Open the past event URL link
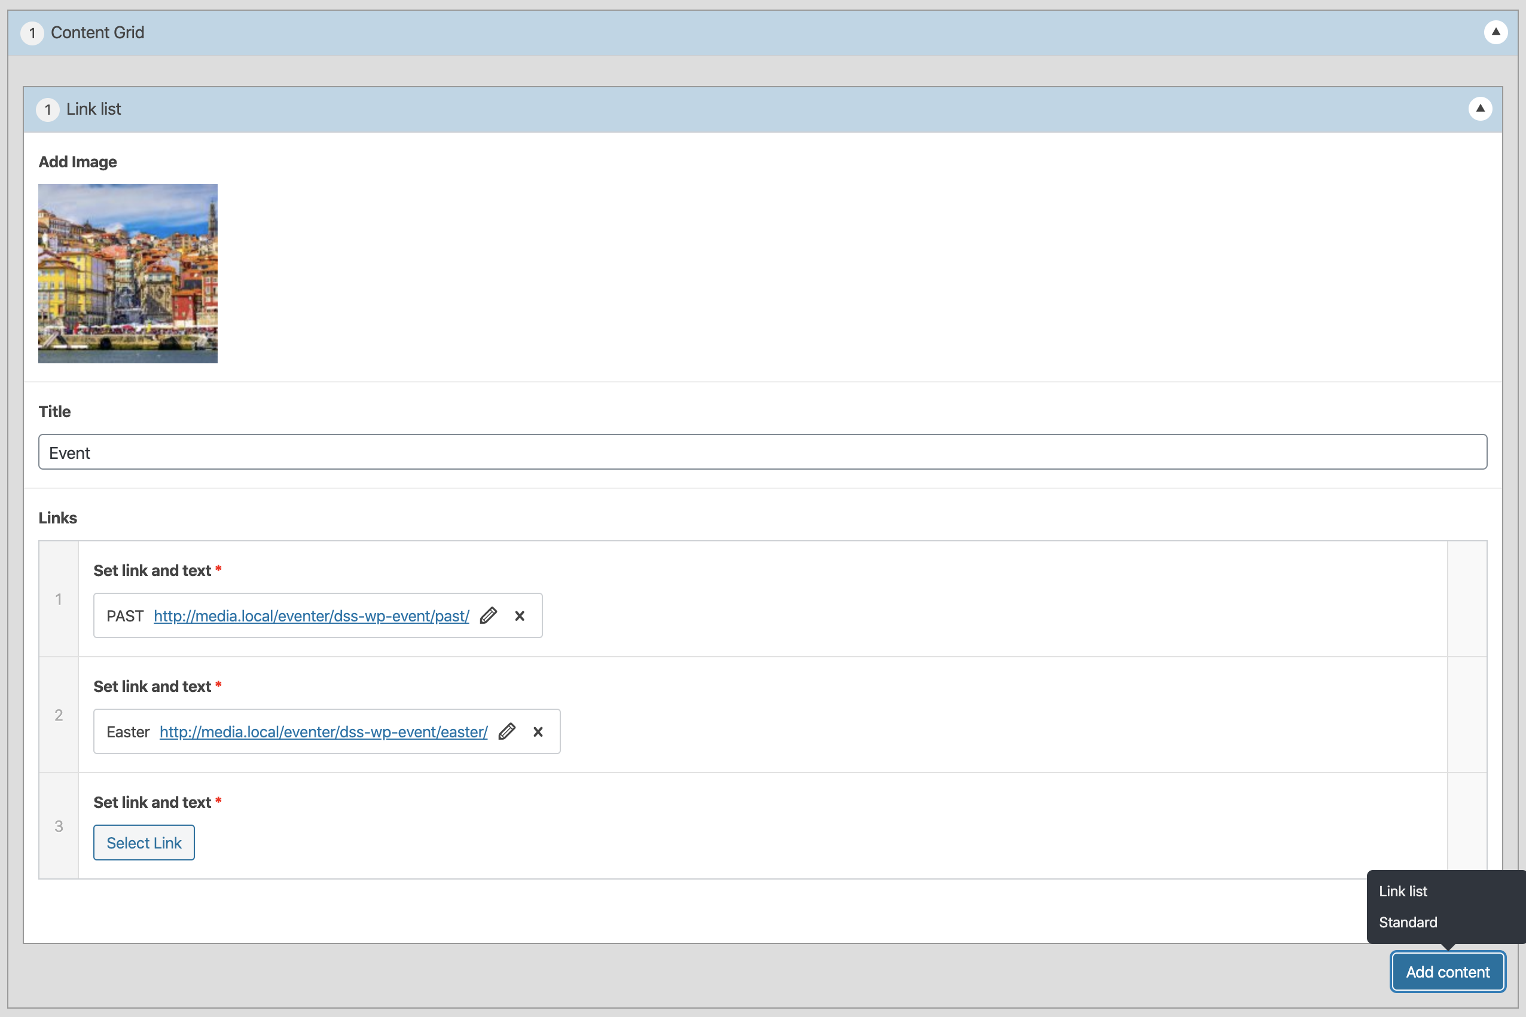Viewport: 1526px width, 1017px height. click(311, 615)
